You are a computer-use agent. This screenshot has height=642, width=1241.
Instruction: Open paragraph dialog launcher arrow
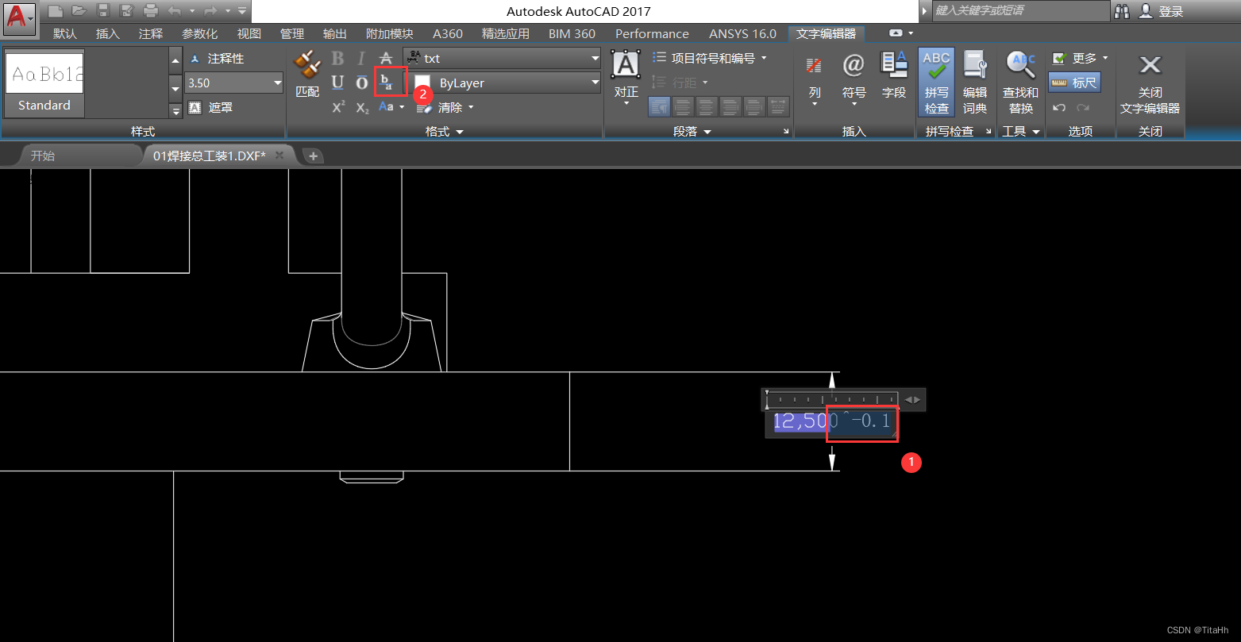click(x=786, y=131)
